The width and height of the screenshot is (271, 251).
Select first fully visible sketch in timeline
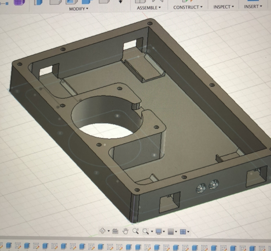pyautogui.click(x=18, y=246)
